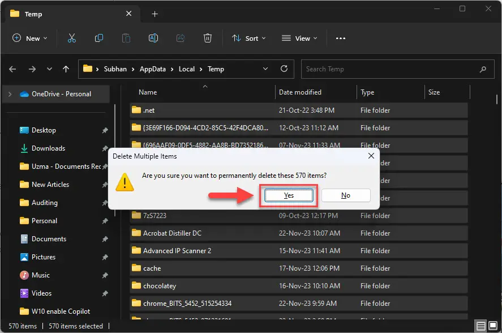Open the View dropdown
This screenshot has width=502, height=333.
click(299, 38)
